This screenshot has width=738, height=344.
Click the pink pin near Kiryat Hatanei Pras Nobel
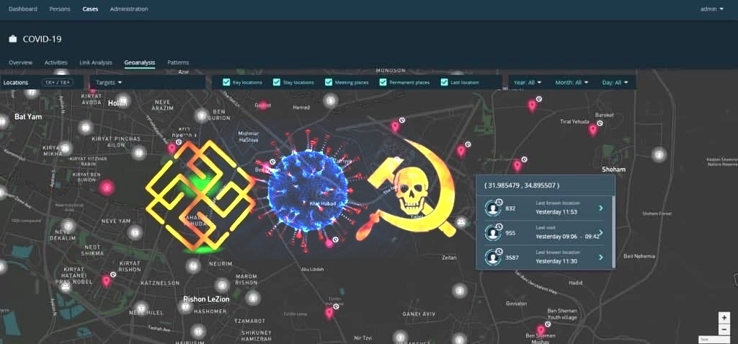coord(107,281)
